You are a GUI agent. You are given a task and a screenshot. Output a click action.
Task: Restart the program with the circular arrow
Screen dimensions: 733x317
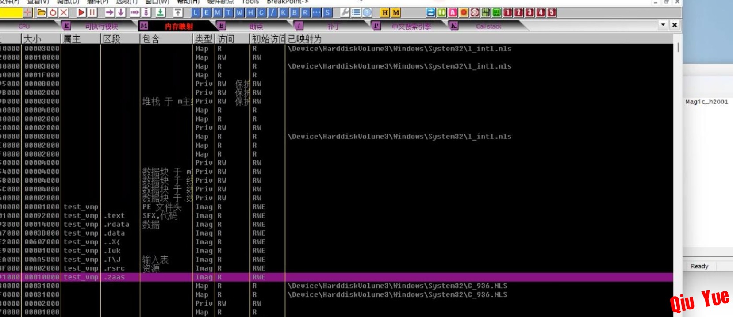tap(53, 12)
